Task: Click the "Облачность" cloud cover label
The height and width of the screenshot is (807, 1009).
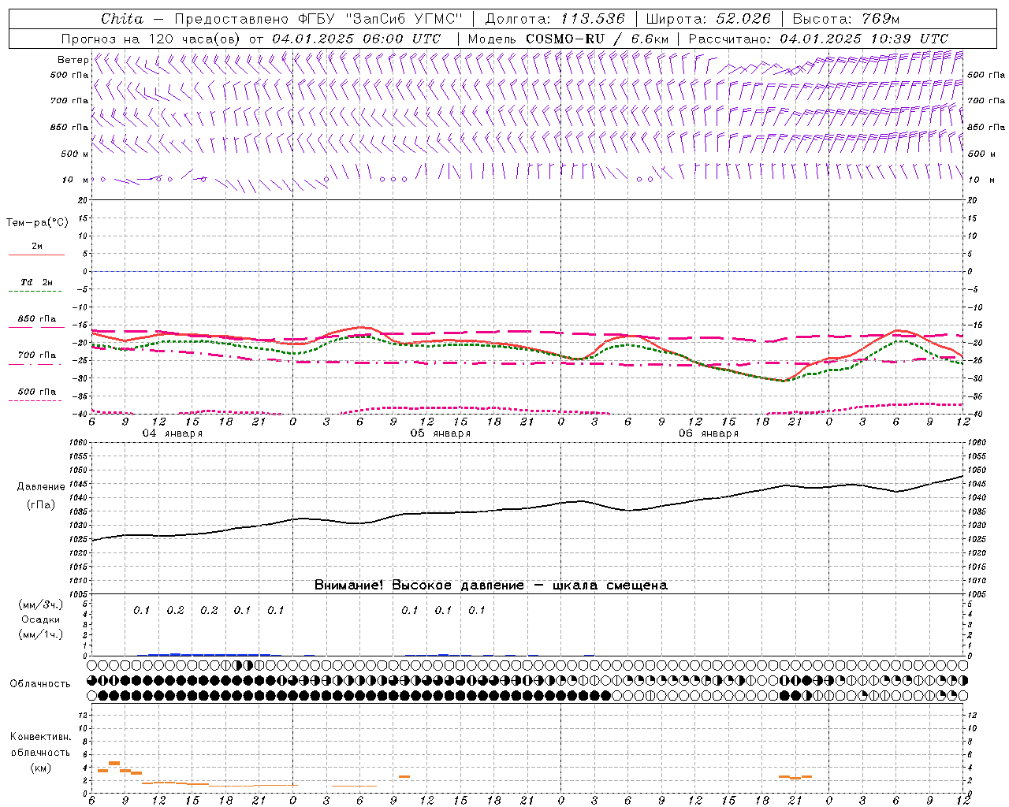Action: pyautogui.click(x=40, y=684)
